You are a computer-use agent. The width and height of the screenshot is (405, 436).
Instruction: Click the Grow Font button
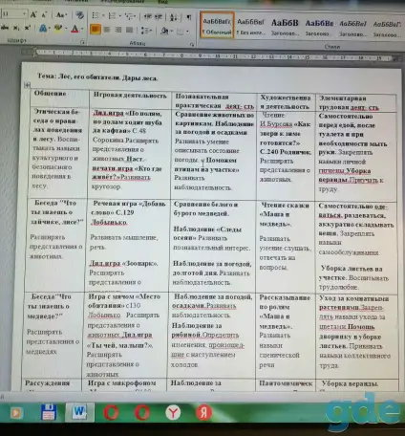pos(33,14)
